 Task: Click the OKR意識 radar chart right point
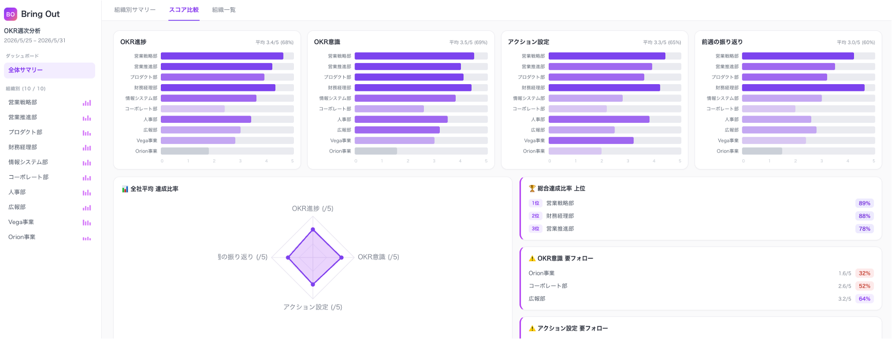(x=342, y=257)
